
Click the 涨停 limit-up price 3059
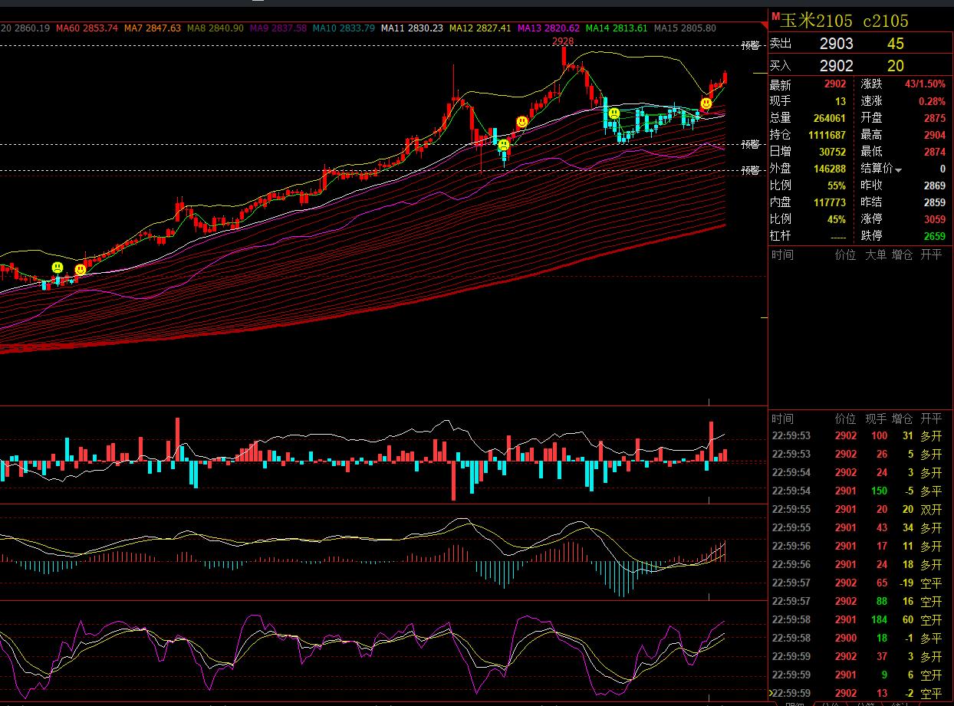coord(934,219)
